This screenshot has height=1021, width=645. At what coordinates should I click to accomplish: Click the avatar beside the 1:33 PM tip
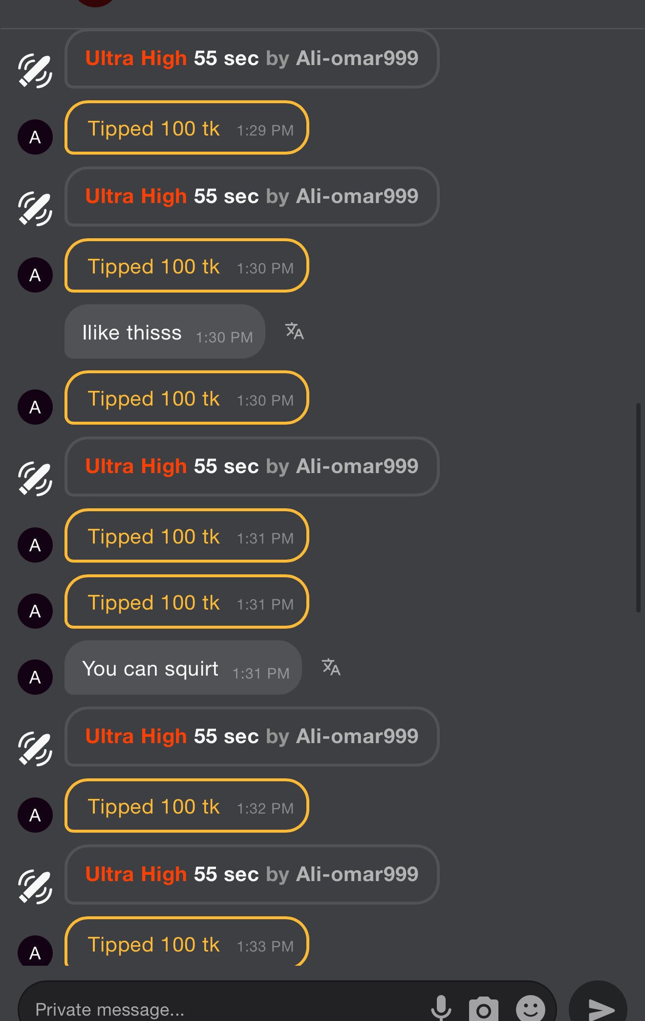(35, 952)
